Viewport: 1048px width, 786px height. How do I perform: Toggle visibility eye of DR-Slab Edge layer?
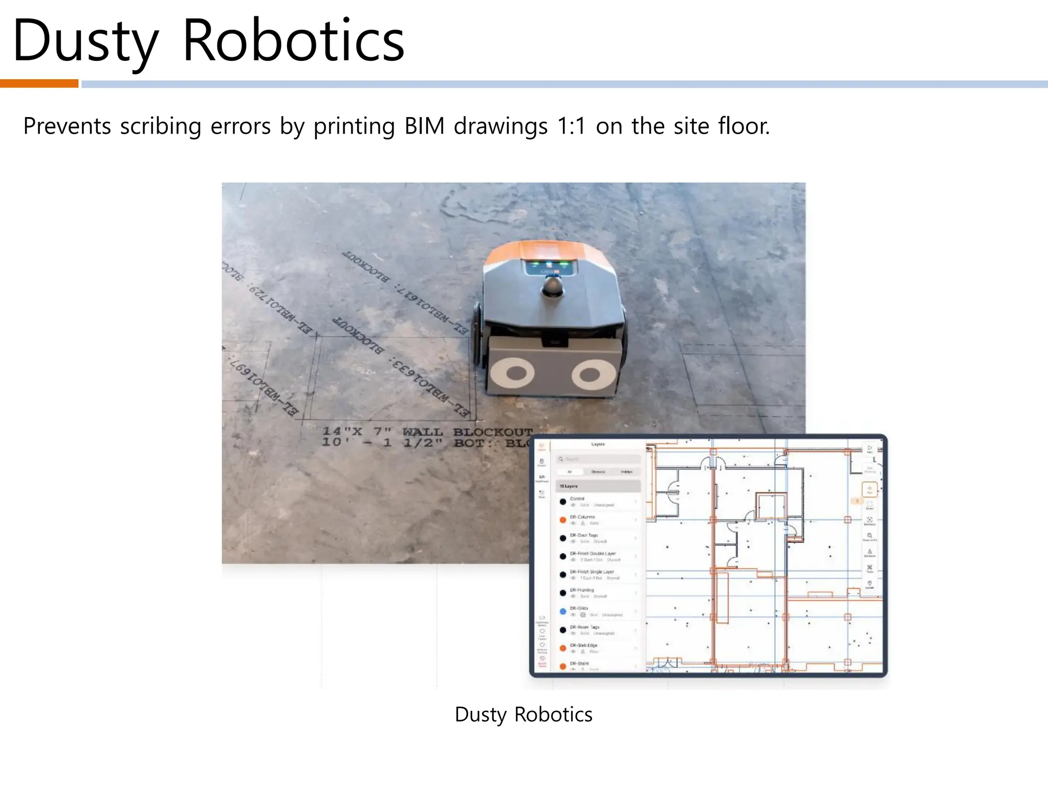click(x=573, y=651)
